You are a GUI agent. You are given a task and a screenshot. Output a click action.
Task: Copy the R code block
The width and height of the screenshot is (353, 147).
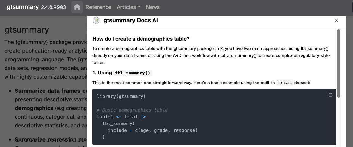pyautogui.click(x=330, y=95)
